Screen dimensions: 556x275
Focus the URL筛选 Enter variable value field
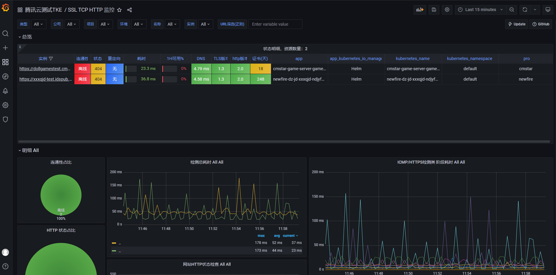click(x=275, y=24)
